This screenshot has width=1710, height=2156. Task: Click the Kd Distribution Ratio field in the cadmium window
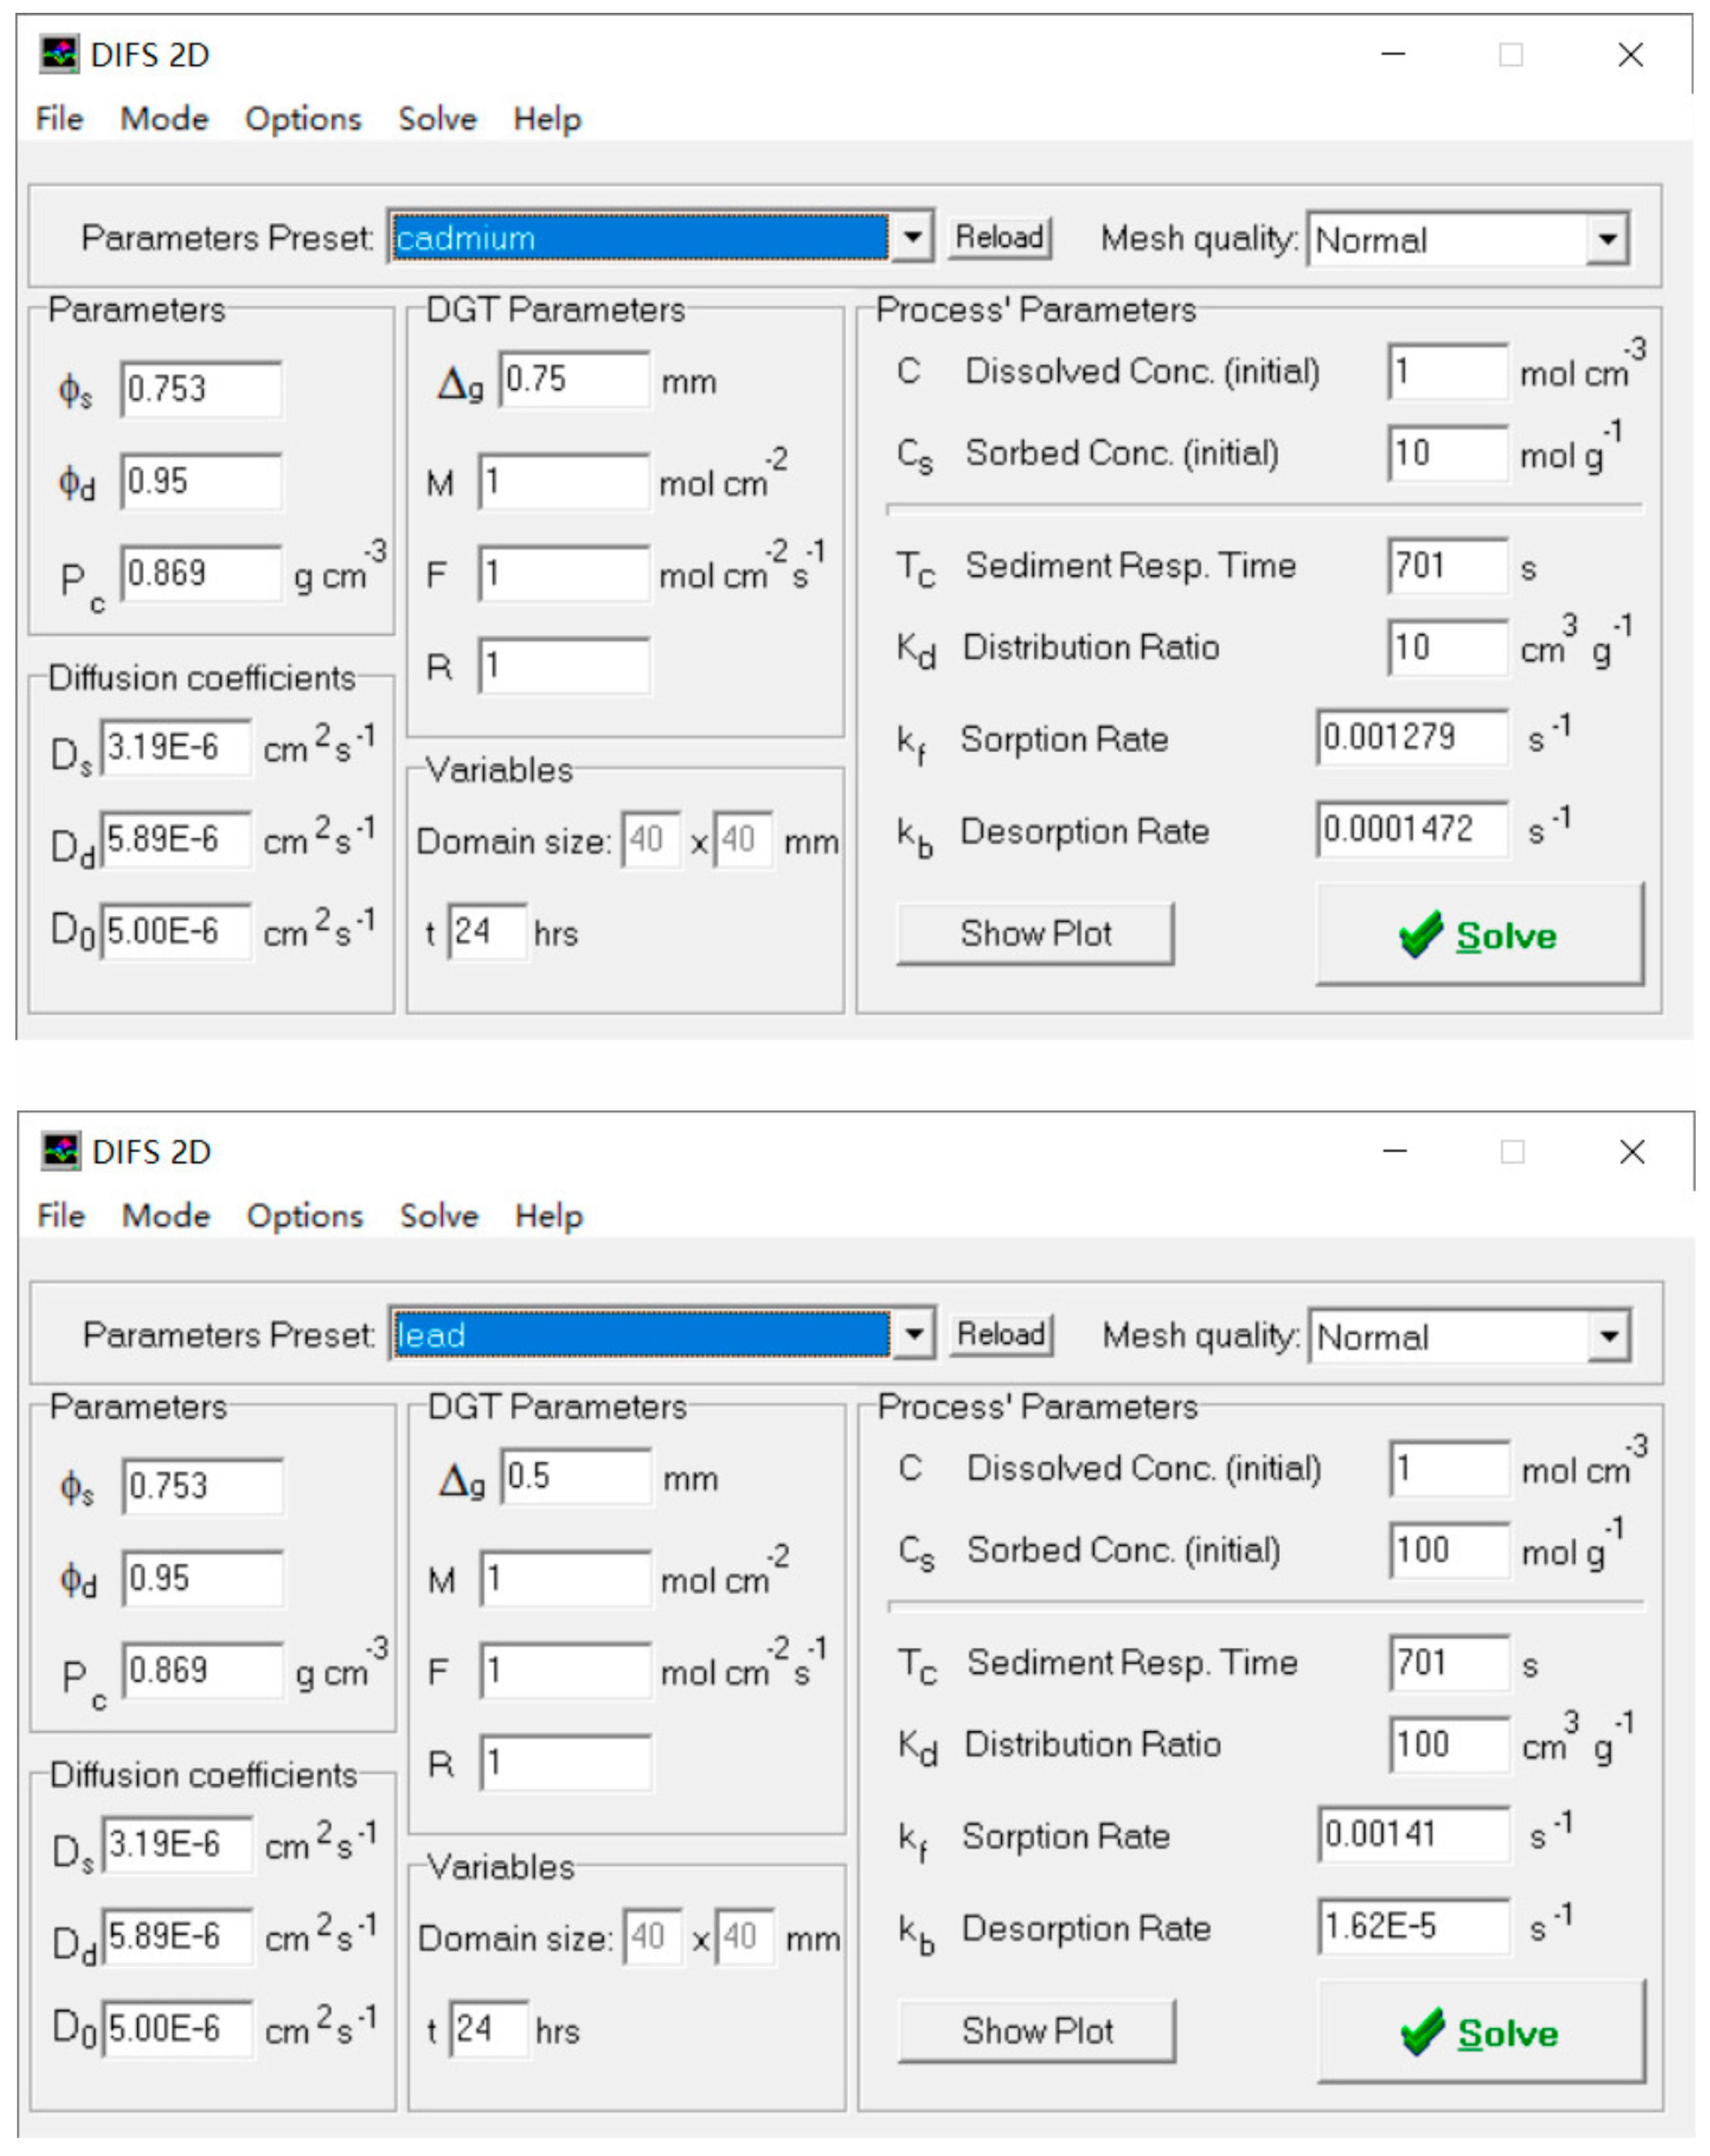[1447, 647]
